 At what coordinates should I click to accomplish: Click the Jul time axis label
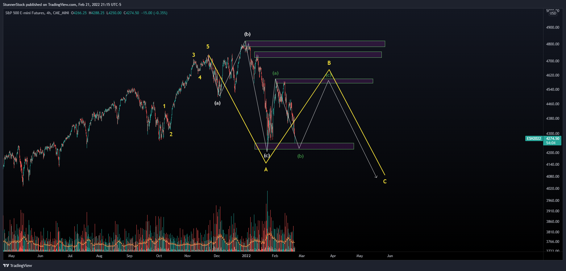pos(70,256)
